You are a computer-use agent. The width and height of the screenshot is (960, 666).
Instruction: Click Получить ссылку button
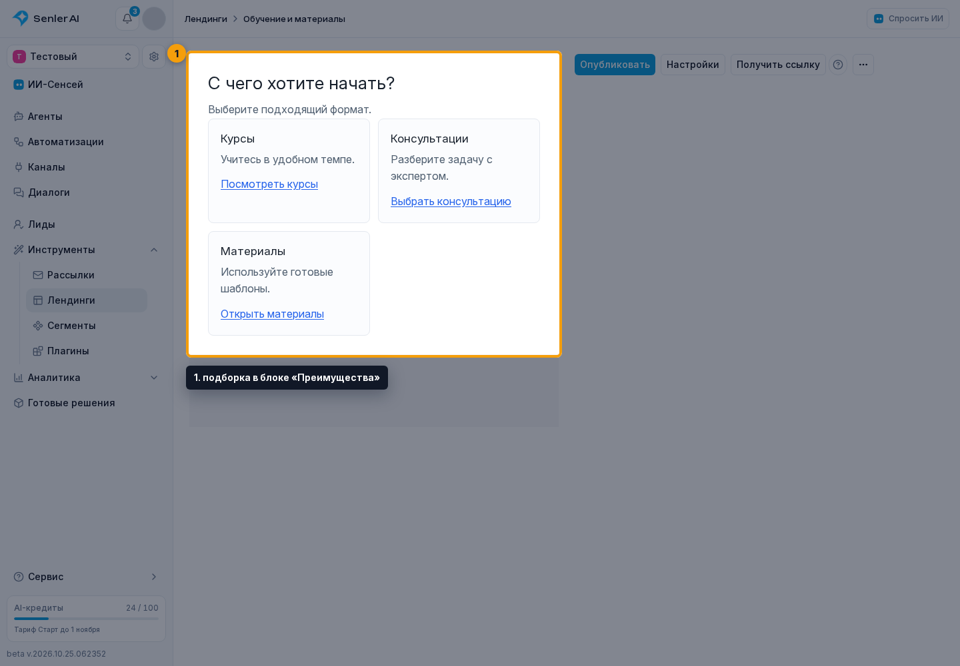coord(778,65)
